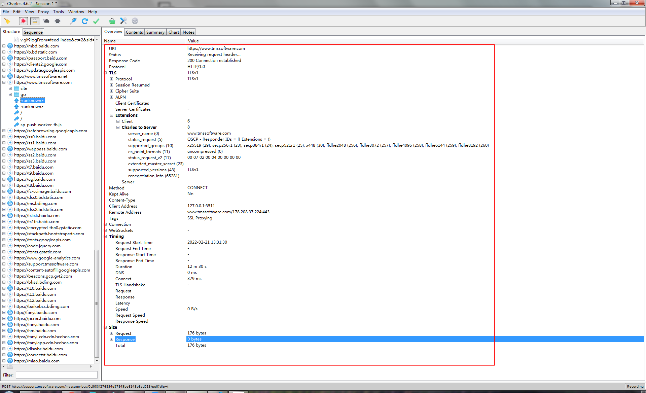Toggle throttling with the turtle icon

coord(46,21)
